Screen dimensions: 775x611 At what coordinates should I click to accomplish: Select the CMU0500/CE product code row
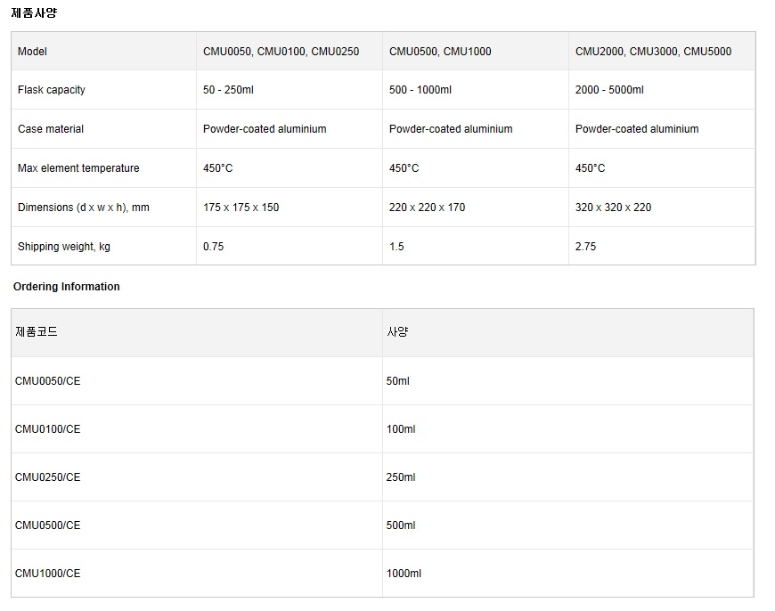click(x=382, y=525)
